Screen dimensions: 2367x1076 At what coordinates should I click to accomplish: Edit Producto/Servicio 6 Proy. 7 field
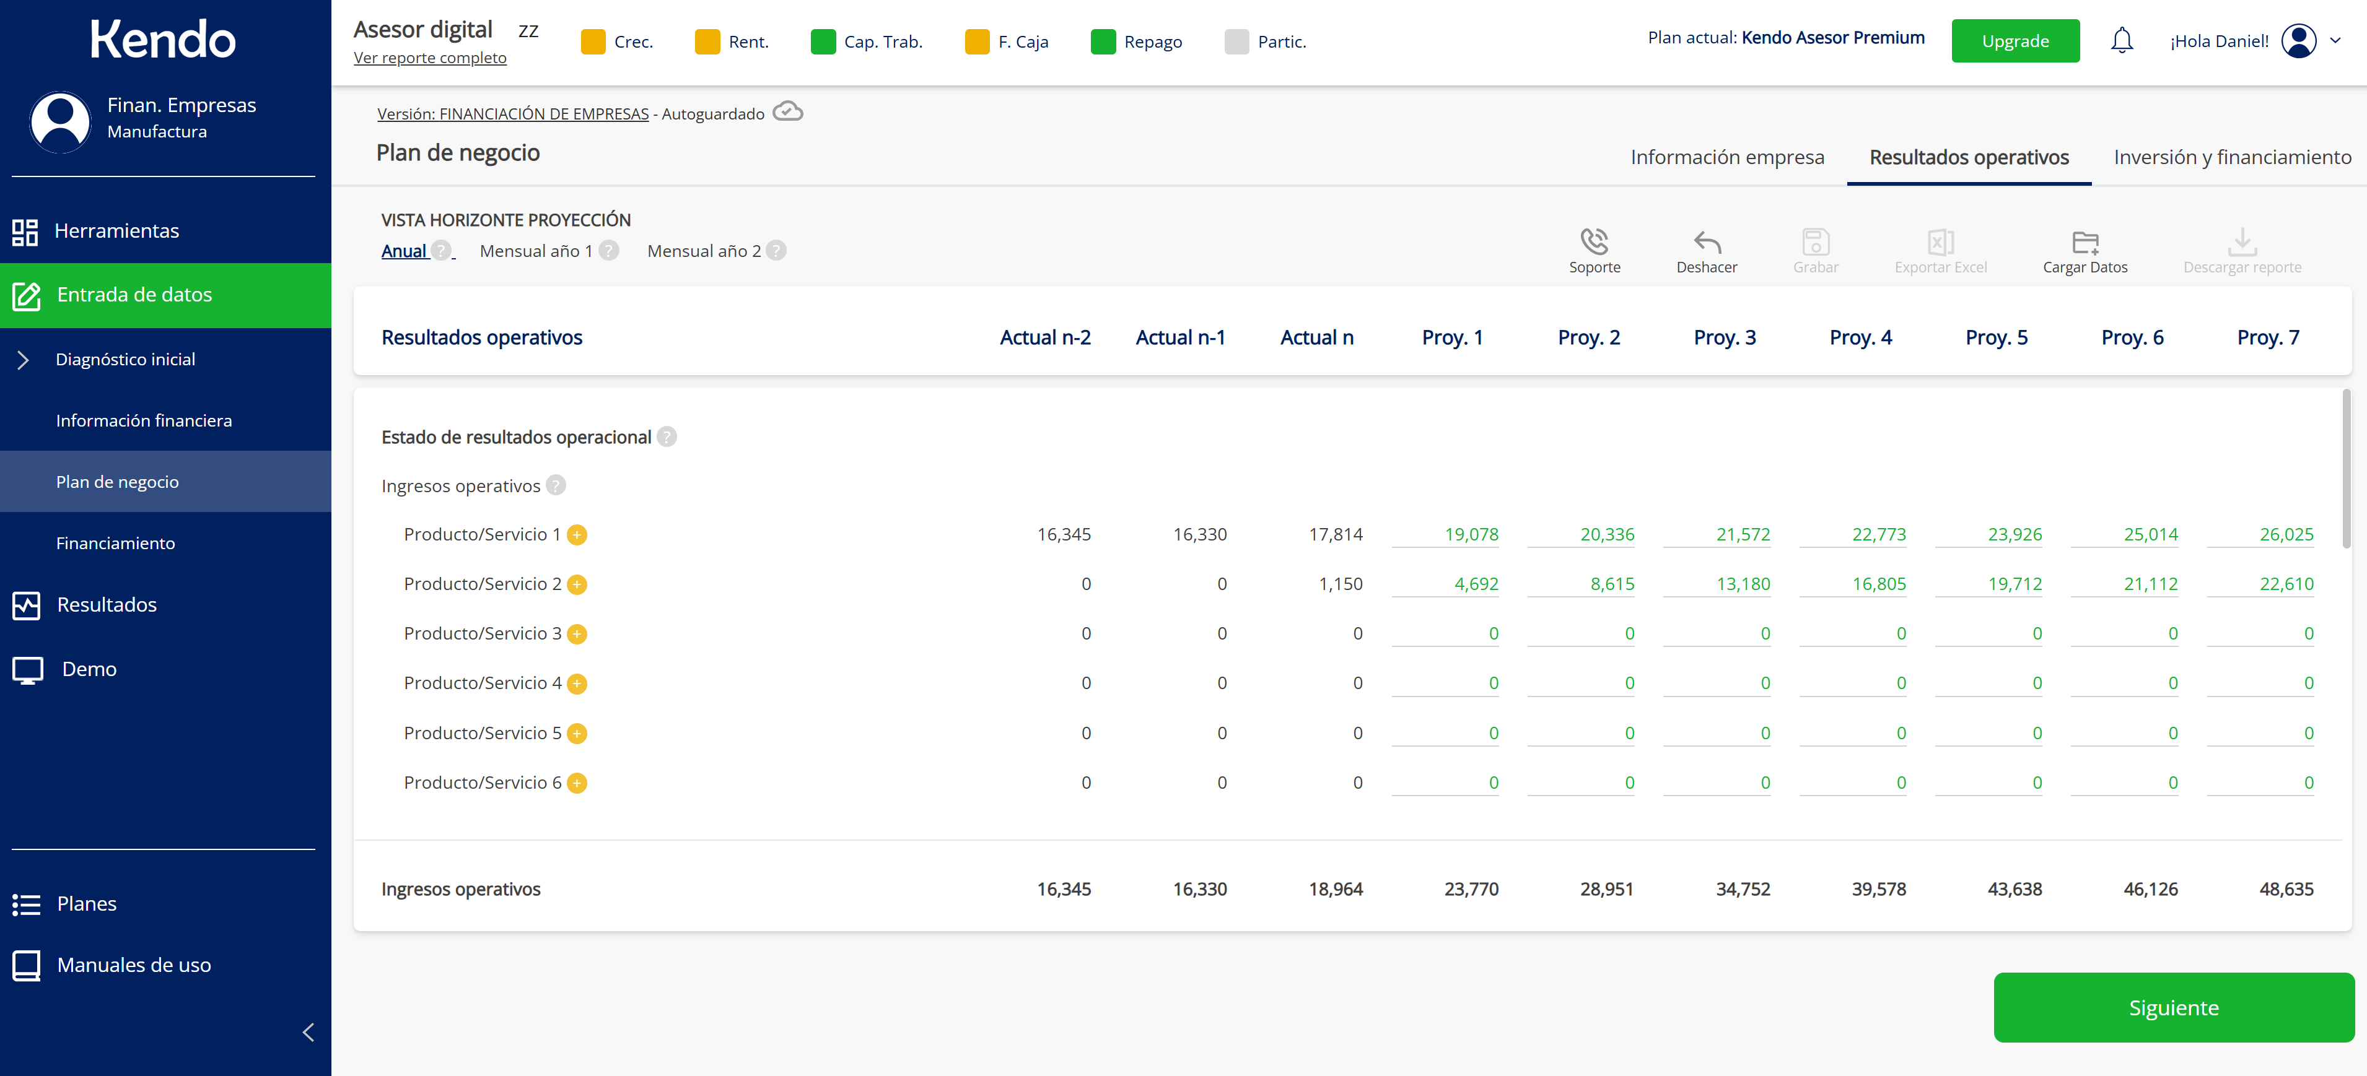2260,783
